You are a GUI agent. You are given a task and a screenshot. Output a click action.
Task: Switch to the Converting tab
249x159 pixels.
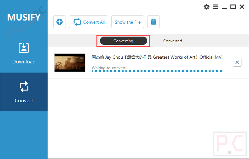pyautogui.click(x=123, y=41)
